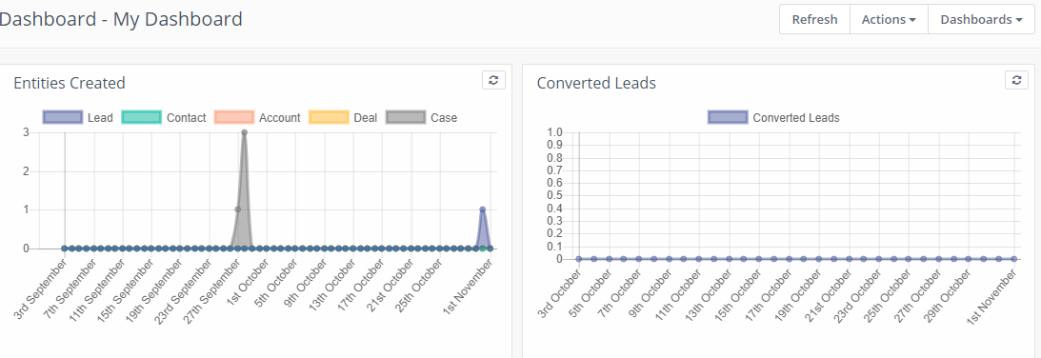Image resolution: width=1041 pixels, height=358 pixels.
Task: Refresh the Converted Leads widget
Action: 1016,80
